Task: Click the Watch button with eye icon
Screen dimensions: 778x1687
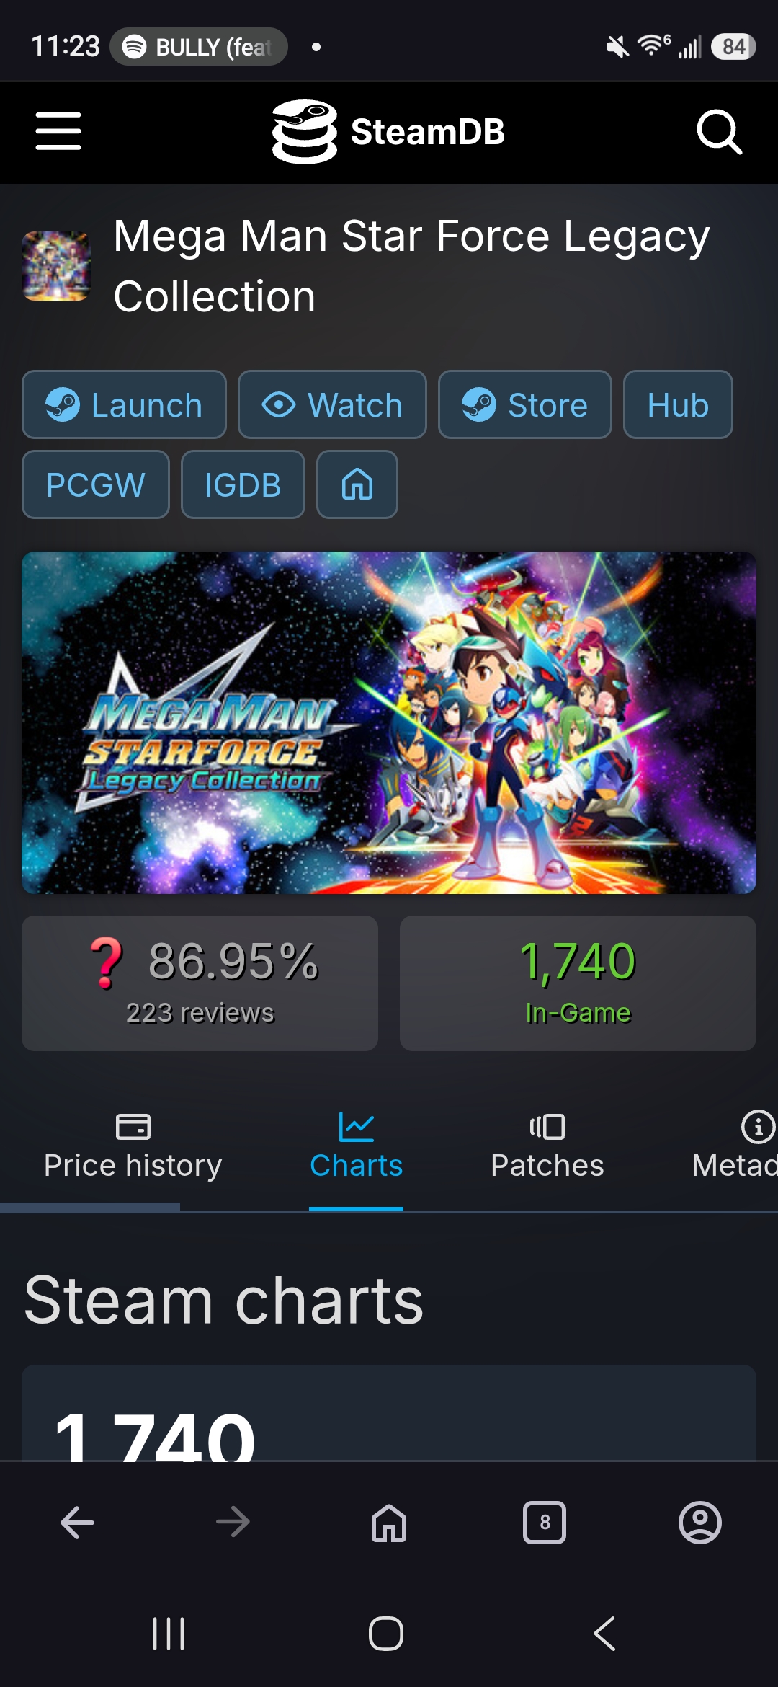Action: (x=332, y=404)
